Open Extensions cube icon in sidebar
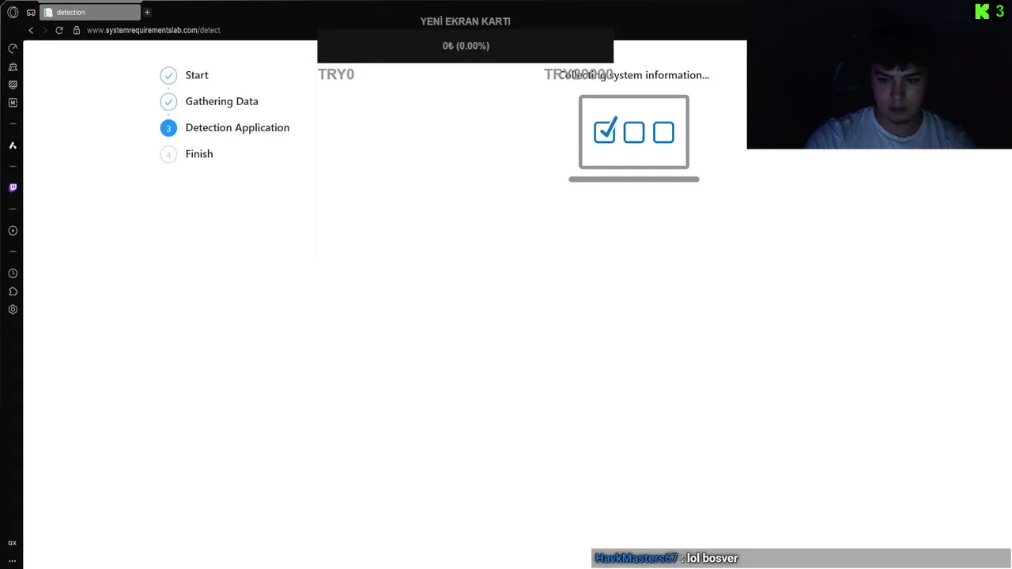The image size is (1012, 569). pos(13,292)
